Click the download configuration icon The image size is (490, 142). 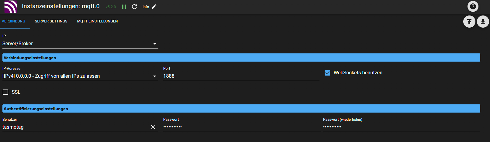[483, 22]
